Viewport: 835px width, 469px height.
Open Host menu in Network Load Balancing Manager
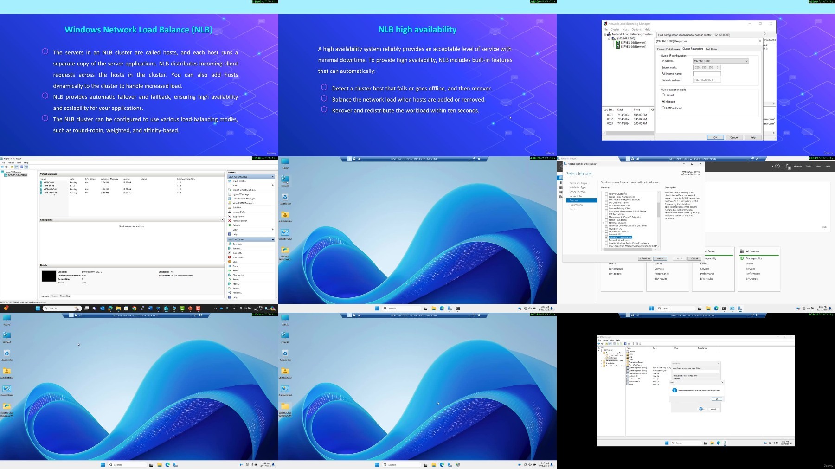click(625, 29)
